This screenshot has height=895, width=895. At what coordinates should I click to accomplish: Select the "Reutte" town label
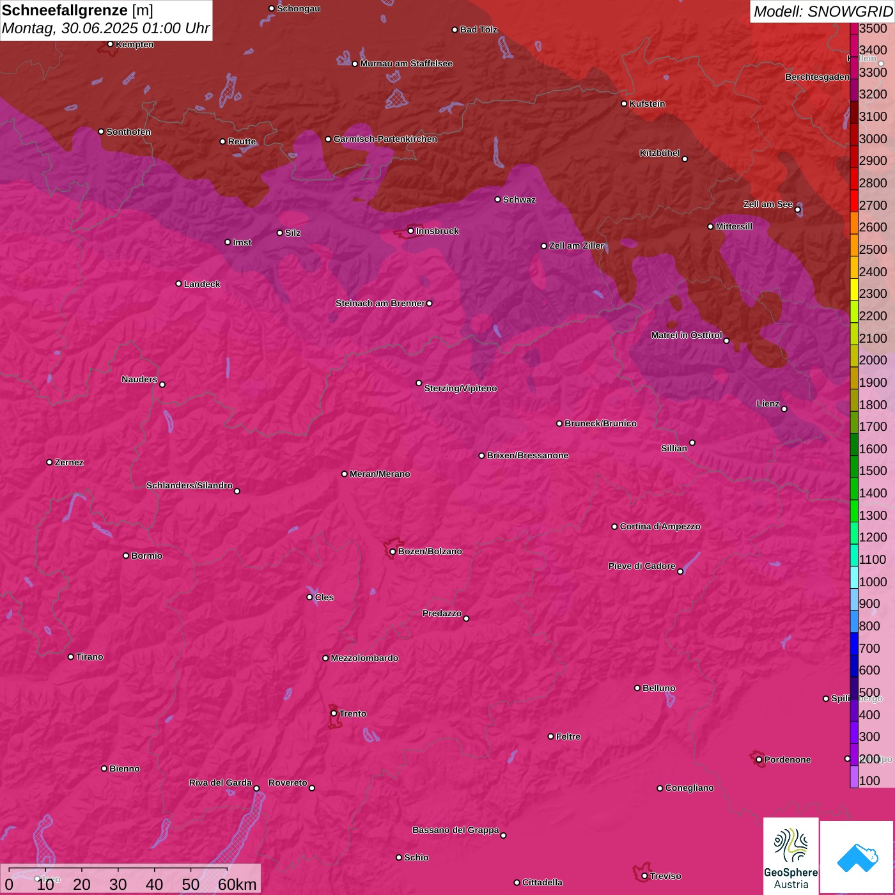[242, 142]
